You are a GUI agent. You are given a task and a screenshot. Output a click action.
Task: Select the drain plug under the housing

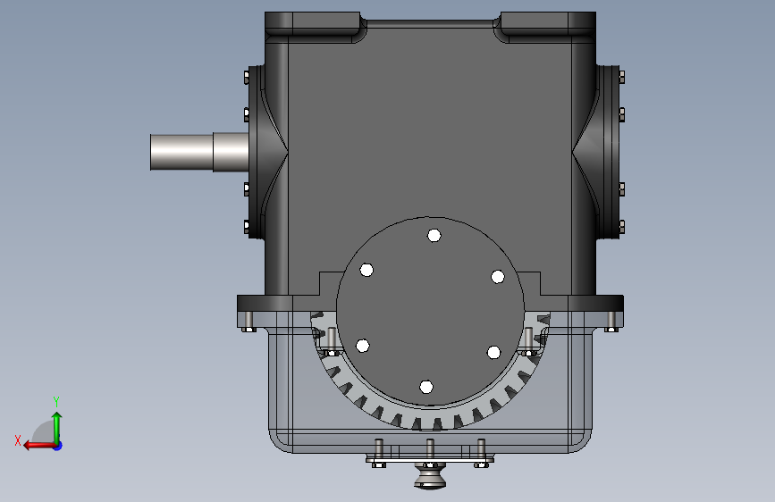(x=430, y=477)
